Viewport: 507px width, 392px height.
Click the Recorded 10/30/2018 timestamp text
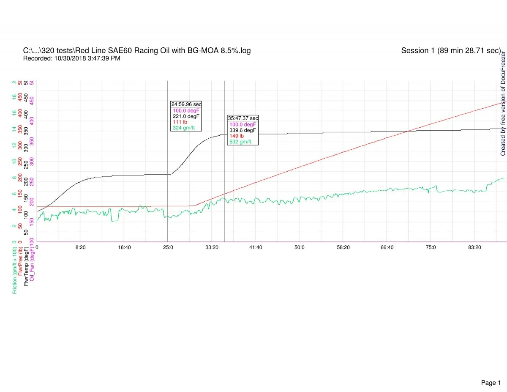click(71, 58)
